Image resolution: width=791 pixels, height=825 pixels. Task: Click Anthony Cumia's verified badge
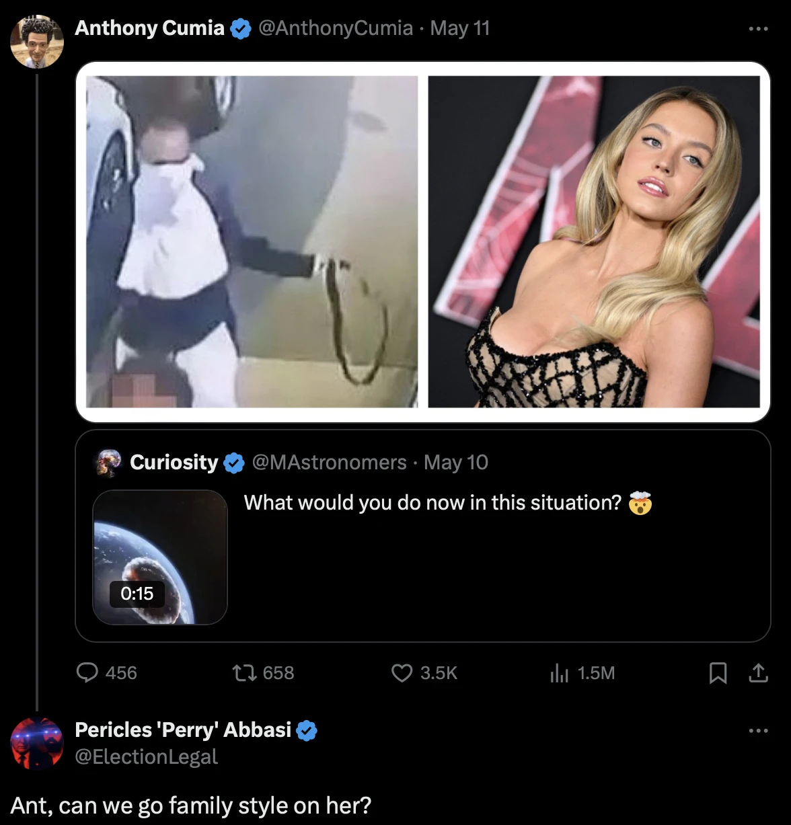pos(240,29)
